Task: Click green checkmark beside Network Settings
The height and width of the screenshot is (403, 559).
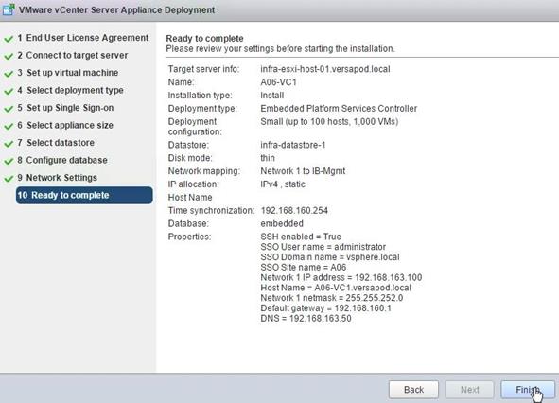Action: [x=9, y=178]
